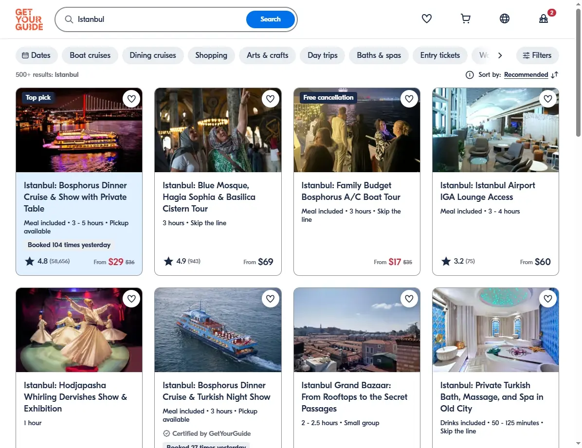This screenshot has width=582, height=448.
Task: Favorite the Istanbul Airport IGA Lounge card
Action: click(x=548, y=99)
